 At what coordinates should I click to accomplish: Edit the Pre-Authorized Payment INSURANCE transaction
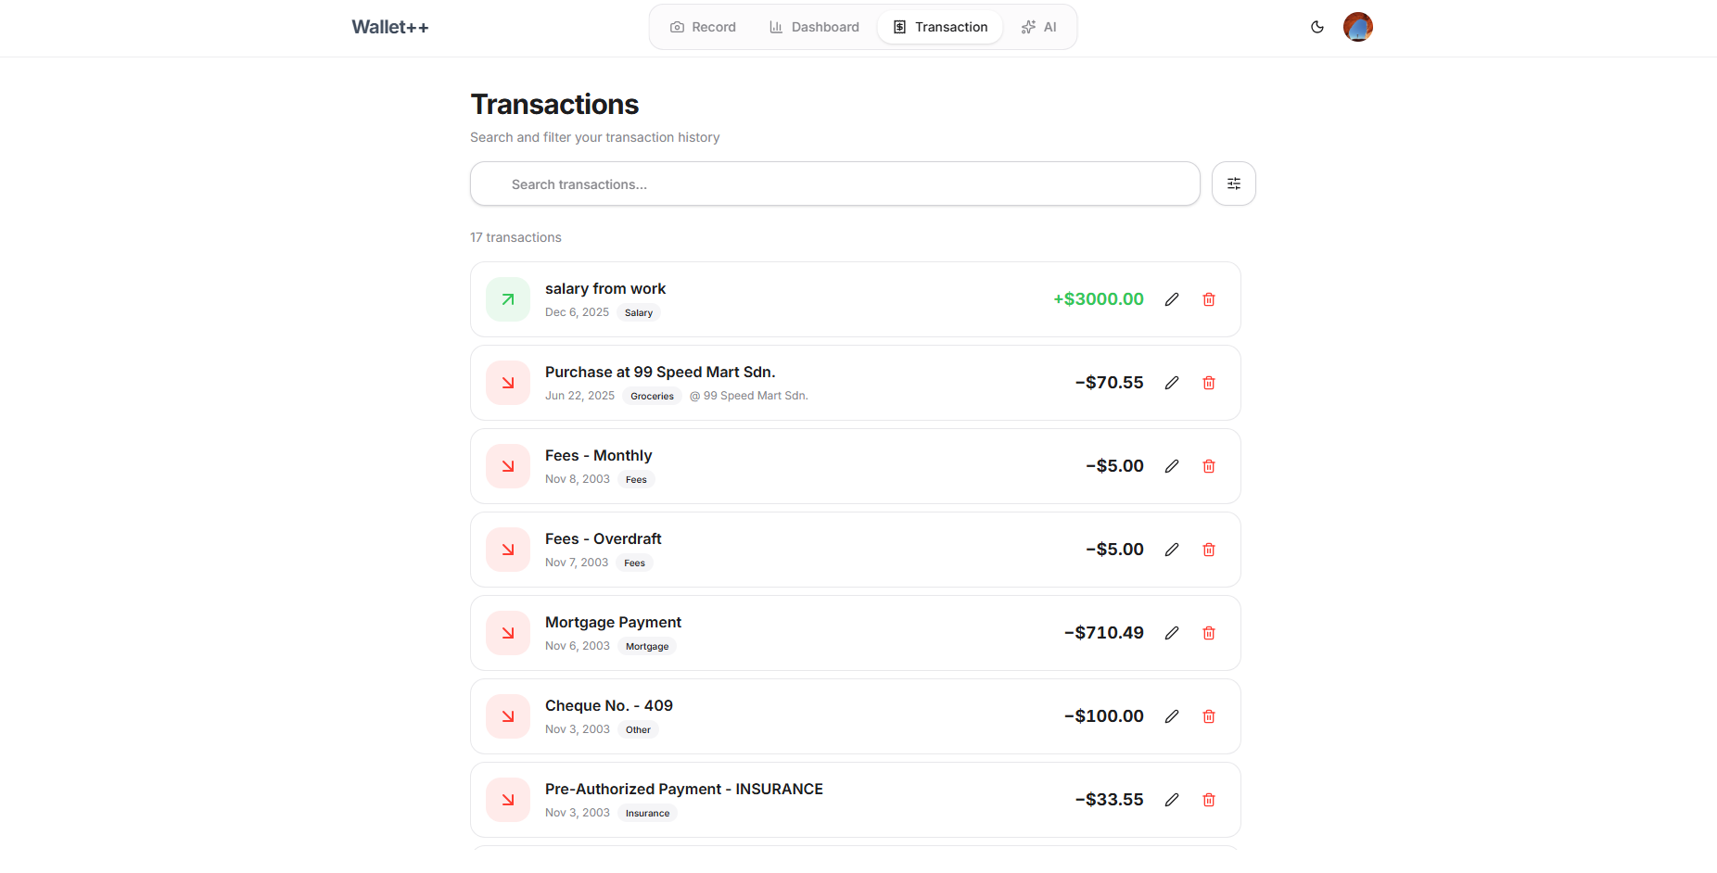(1172, 800)
